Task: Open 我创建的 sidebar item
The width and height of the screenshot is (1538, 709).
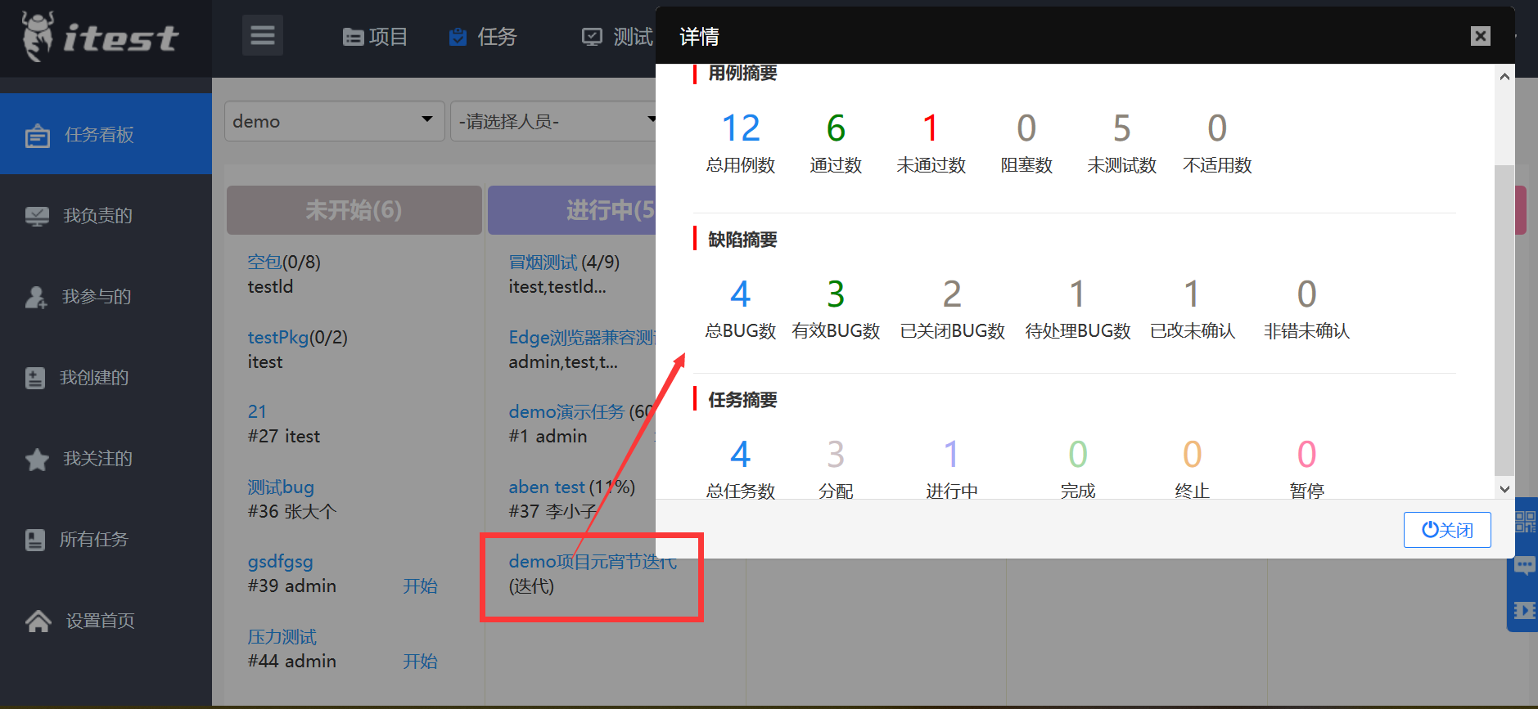Action: 106,377
